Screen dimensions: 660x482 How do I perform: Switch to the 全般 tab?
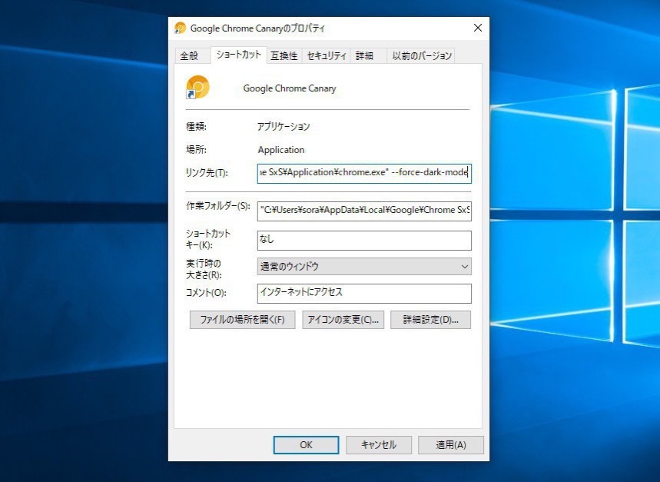coord(189,55)
